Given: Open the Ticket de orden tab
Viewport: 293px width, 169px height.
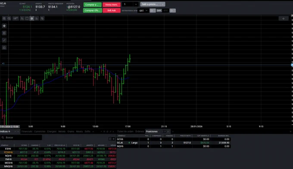Looking at the screenshot, I should click(x=125, y=131).
